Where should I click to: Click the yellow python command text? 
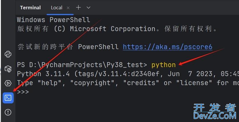coord(163,65)
